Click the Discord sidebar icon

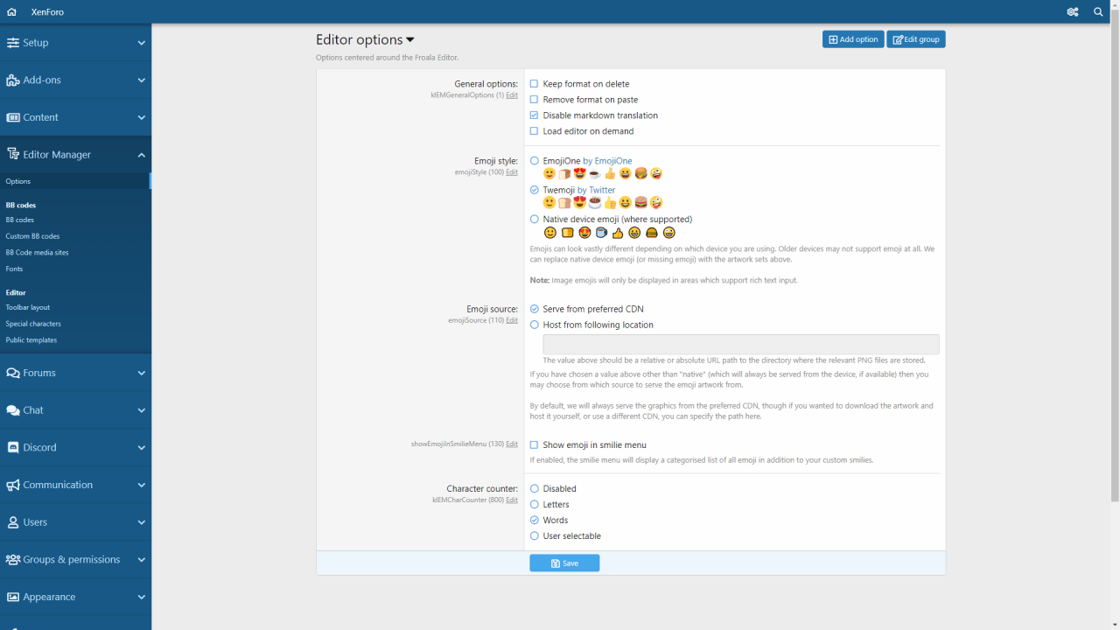pyautogui.click(x=13, y=447)
